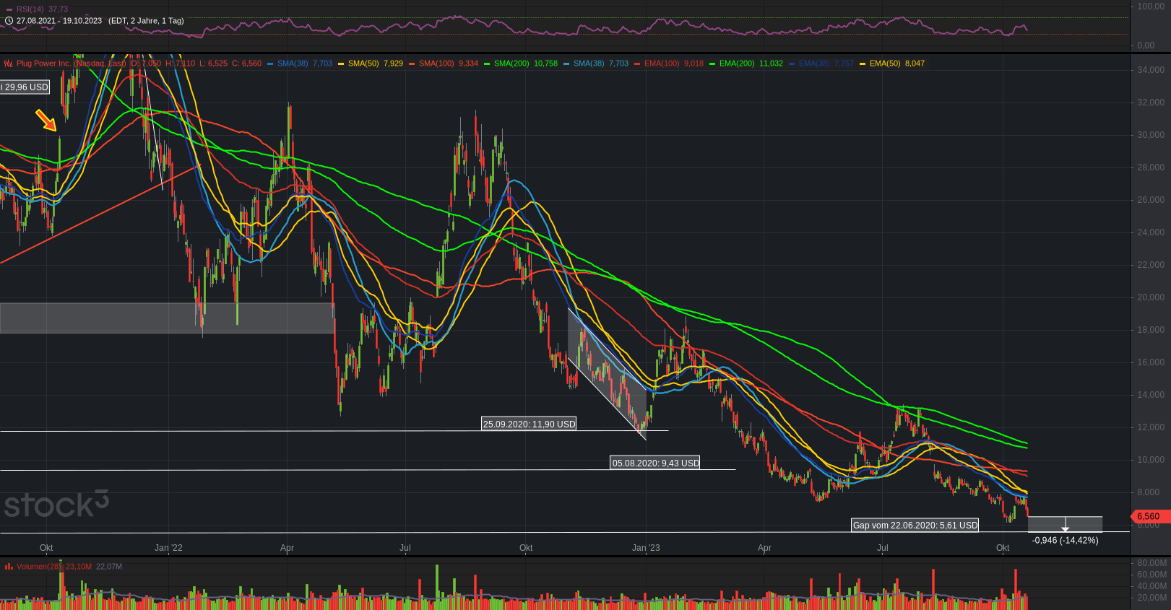This screenshot has width=1171, height=610.
Task: Click the 30,000 price axis label
Action: (1151, 135)
